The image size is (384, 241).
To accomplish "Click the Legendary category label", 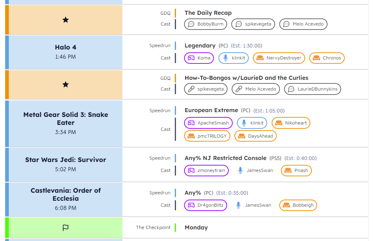I will [x=200, y=45].
